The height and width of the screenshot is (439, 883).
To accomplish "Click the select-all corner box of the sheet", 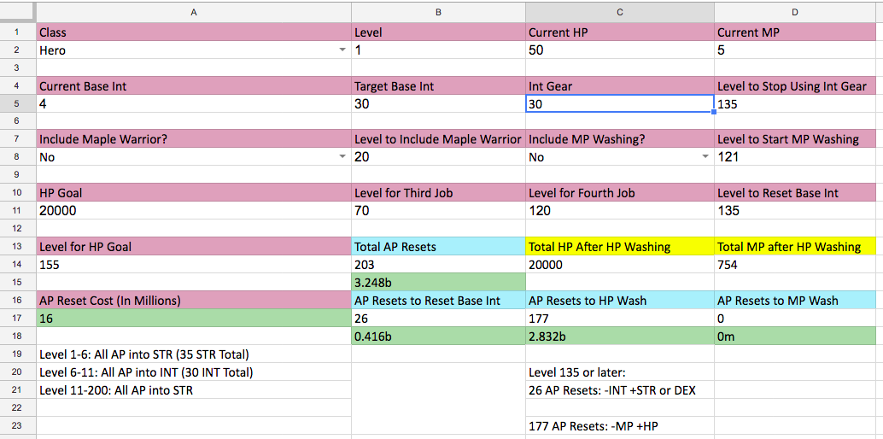I will pyautogui.click(x=17, y=12).
